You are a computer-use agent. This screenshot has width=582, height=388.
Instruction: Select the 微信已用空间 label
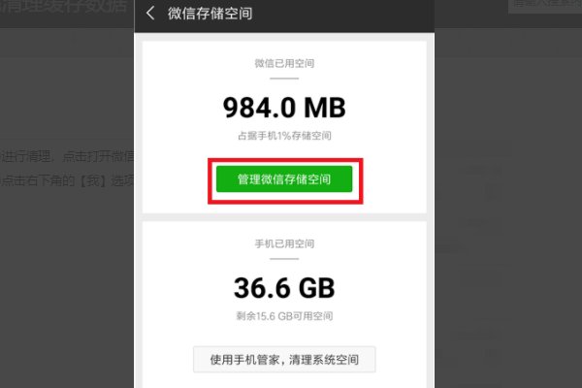tap(284, 63)
